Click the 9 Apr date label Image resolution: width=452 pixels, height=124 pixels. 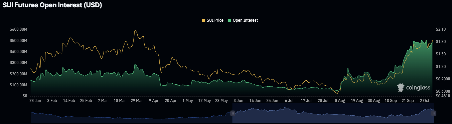[154, 100]
